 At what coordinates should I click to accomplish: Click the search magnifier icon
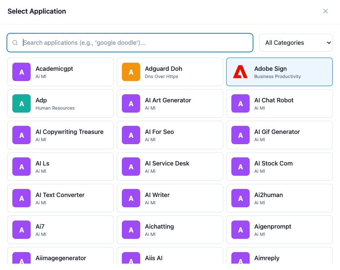click(15, 43)
